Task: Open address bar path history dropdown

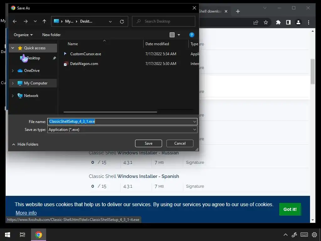Action: click(110, 22)
